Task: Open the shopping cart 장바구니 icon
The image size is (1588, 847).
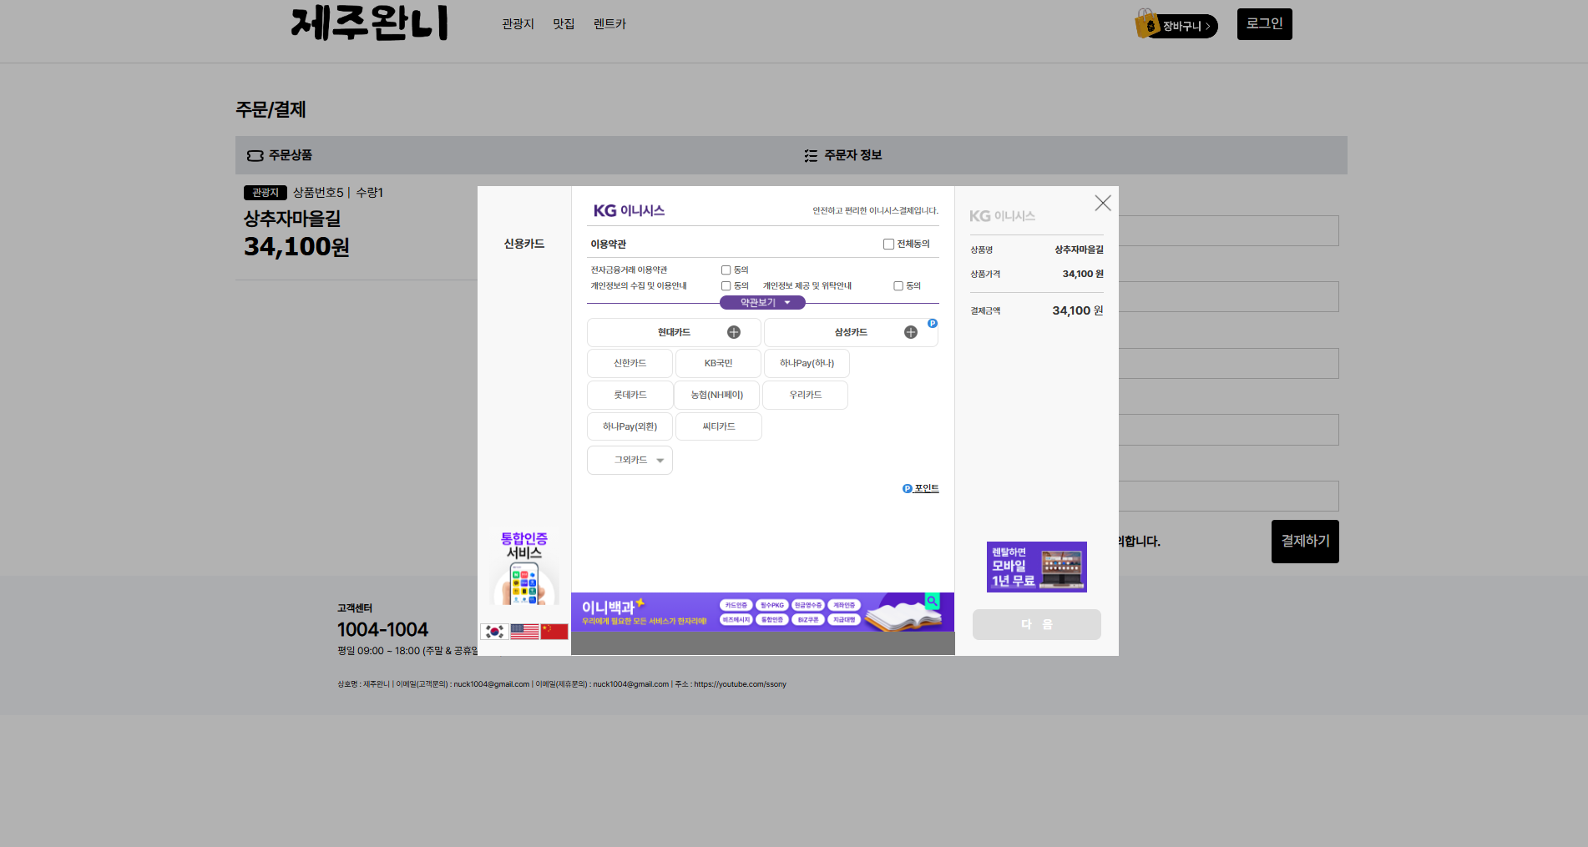Action: click(x=1176, y=25)
